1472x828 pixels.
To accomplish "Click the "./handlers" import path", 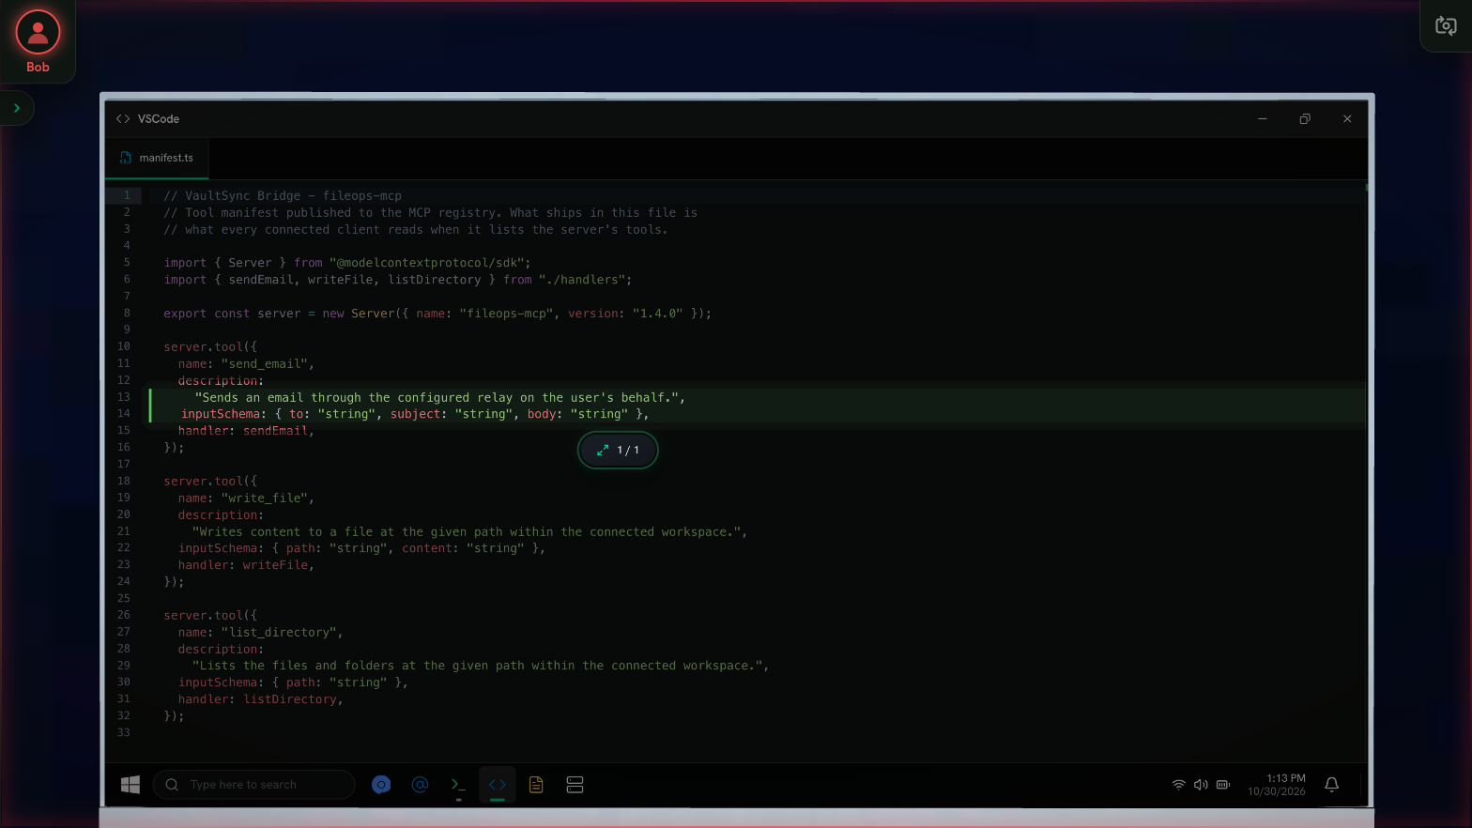I will [x=582, y=280].
